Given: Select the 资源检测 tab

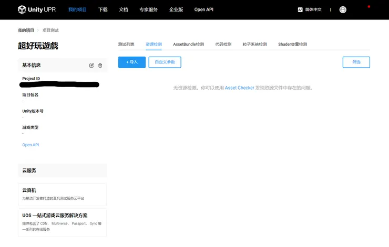Looking at the screenshot, I should pos(153,44).
